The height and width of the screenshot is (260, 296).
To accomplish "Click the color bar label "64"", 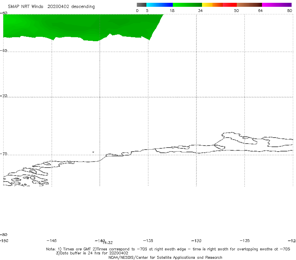I will pos(260,10).
